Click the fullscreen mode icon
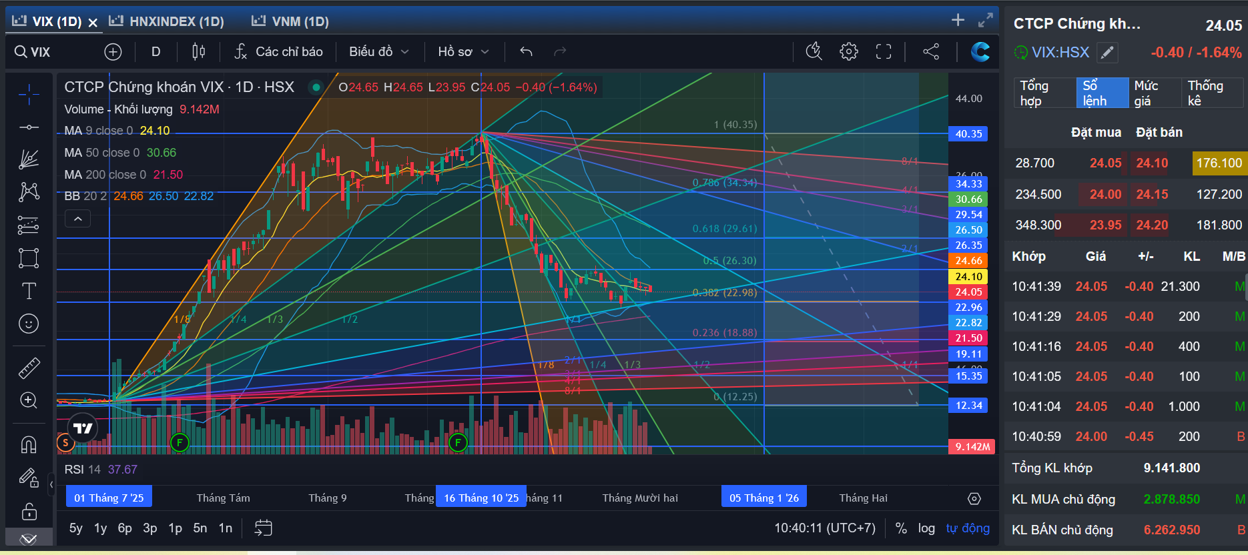1248x555 pixels. [x=883, y=51]
